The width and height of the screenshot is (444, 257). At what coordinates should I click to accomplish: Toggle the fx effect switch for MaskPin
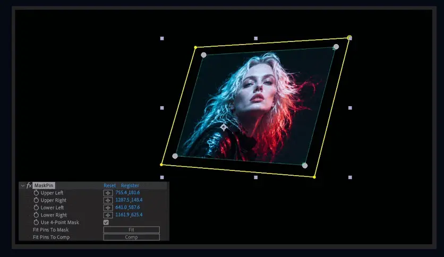29,186
